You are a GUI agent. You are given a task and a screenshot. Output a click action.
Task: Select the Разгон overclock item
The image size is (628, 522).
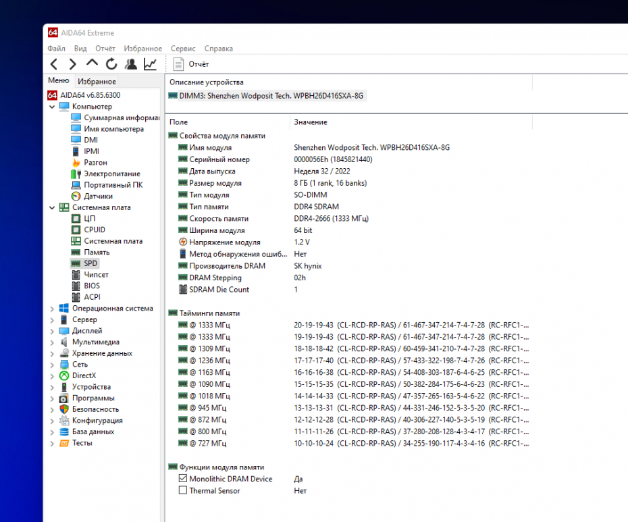click(95, 163)
